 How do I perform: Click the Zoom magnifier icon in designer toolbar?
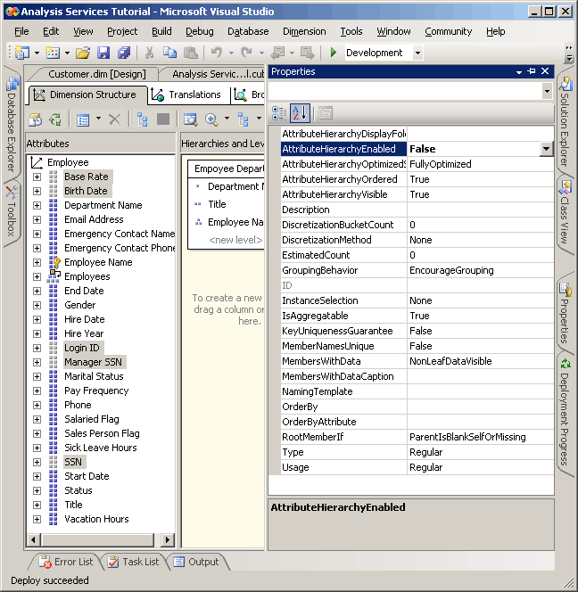coord(212,119)
